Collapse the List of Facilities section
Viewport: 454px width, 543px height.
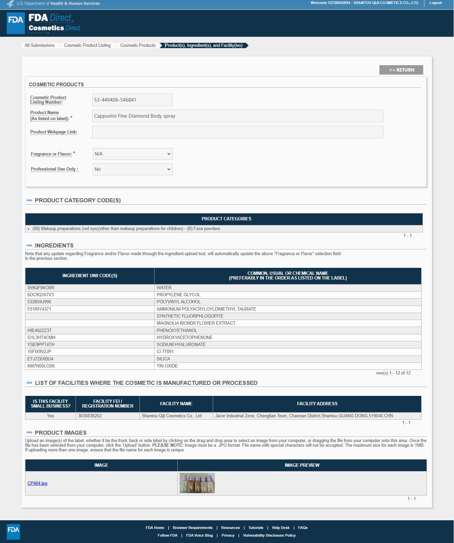coord(29,383)
